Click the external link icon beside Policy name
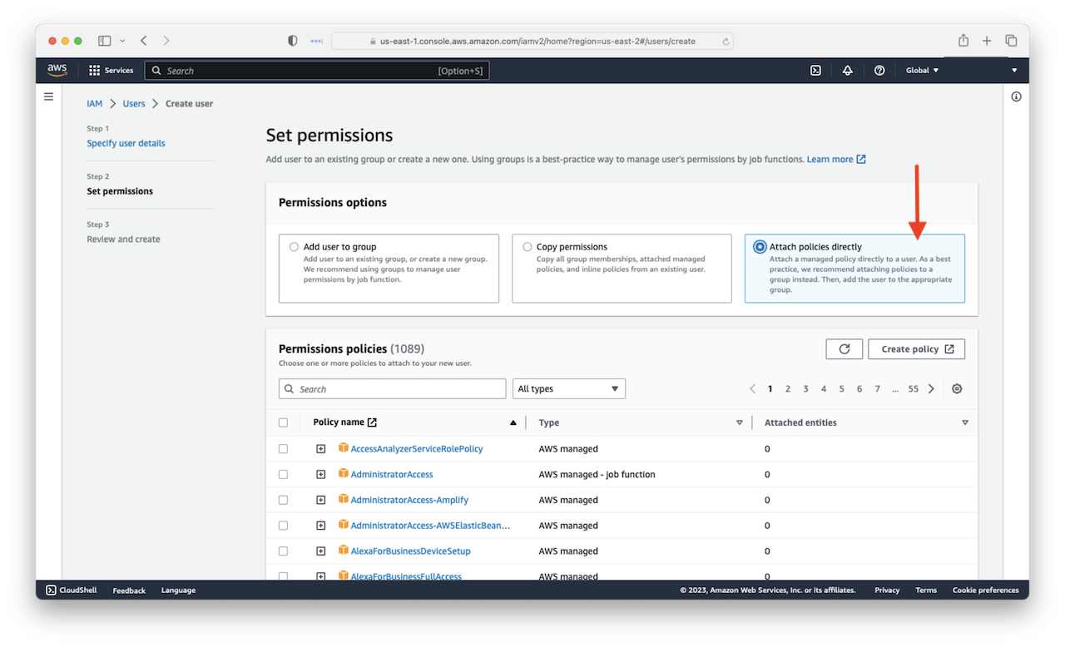 pyautogui.click(x=372, y=422)
